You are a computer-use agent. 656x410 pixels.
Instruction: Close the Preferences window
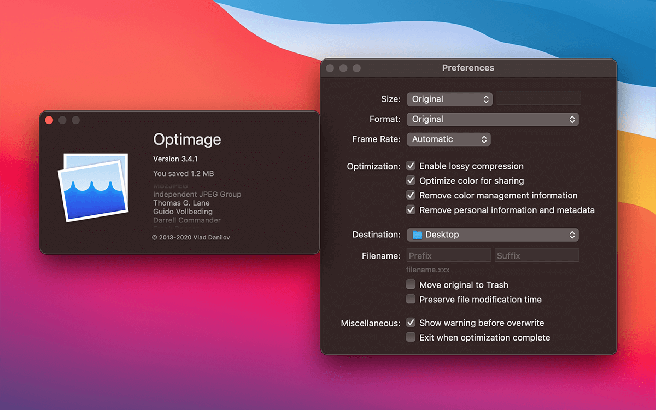pyautogui.click(x=330, y=68)
